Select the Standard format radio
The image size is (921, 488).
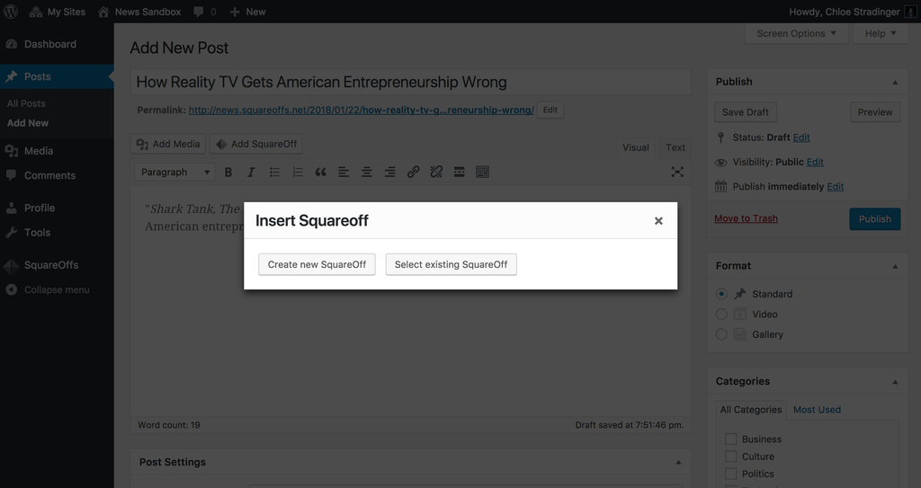pyautogui.click(x=721, y=294)
